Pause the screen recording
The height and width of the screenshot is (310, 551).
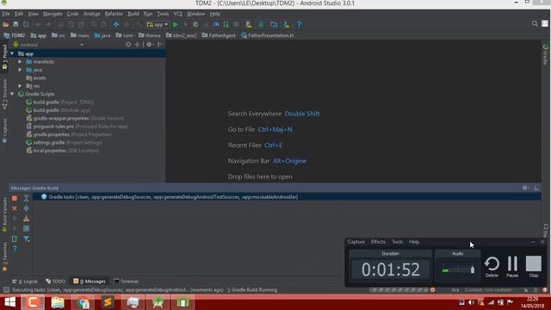512,266
